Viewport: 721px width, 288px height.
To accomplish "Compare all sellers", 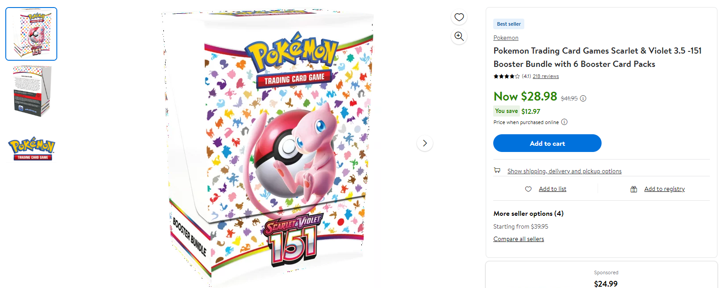I will [x=519, y=239].
